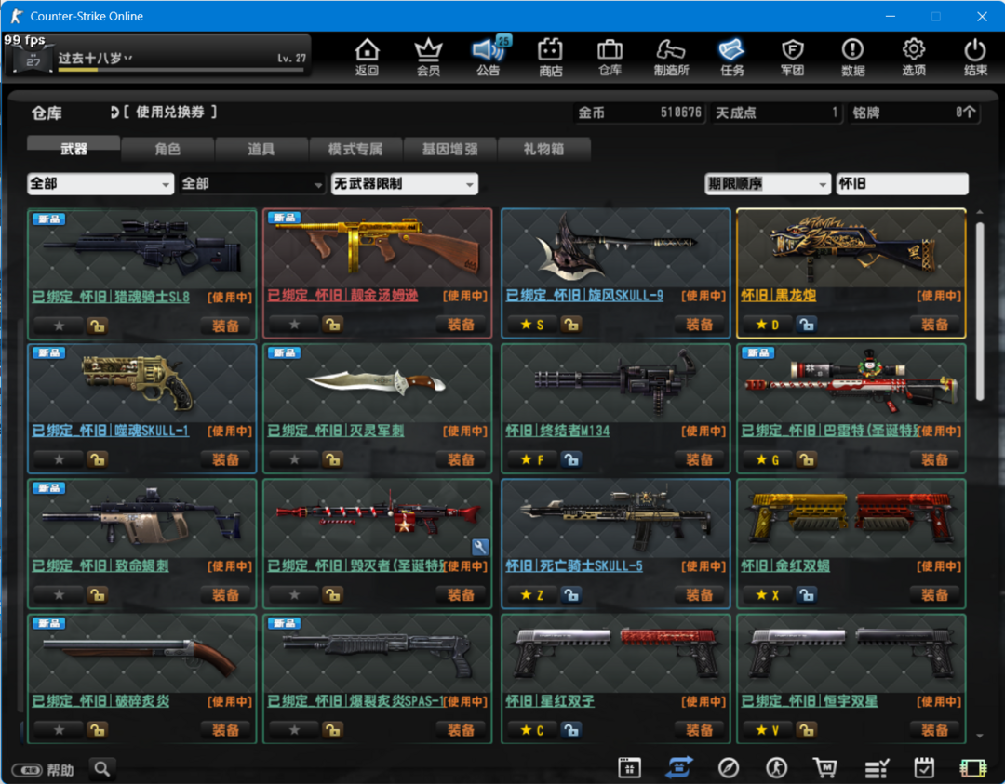Click 装备 on the 破碎炙炎 card

coord(225,730)
